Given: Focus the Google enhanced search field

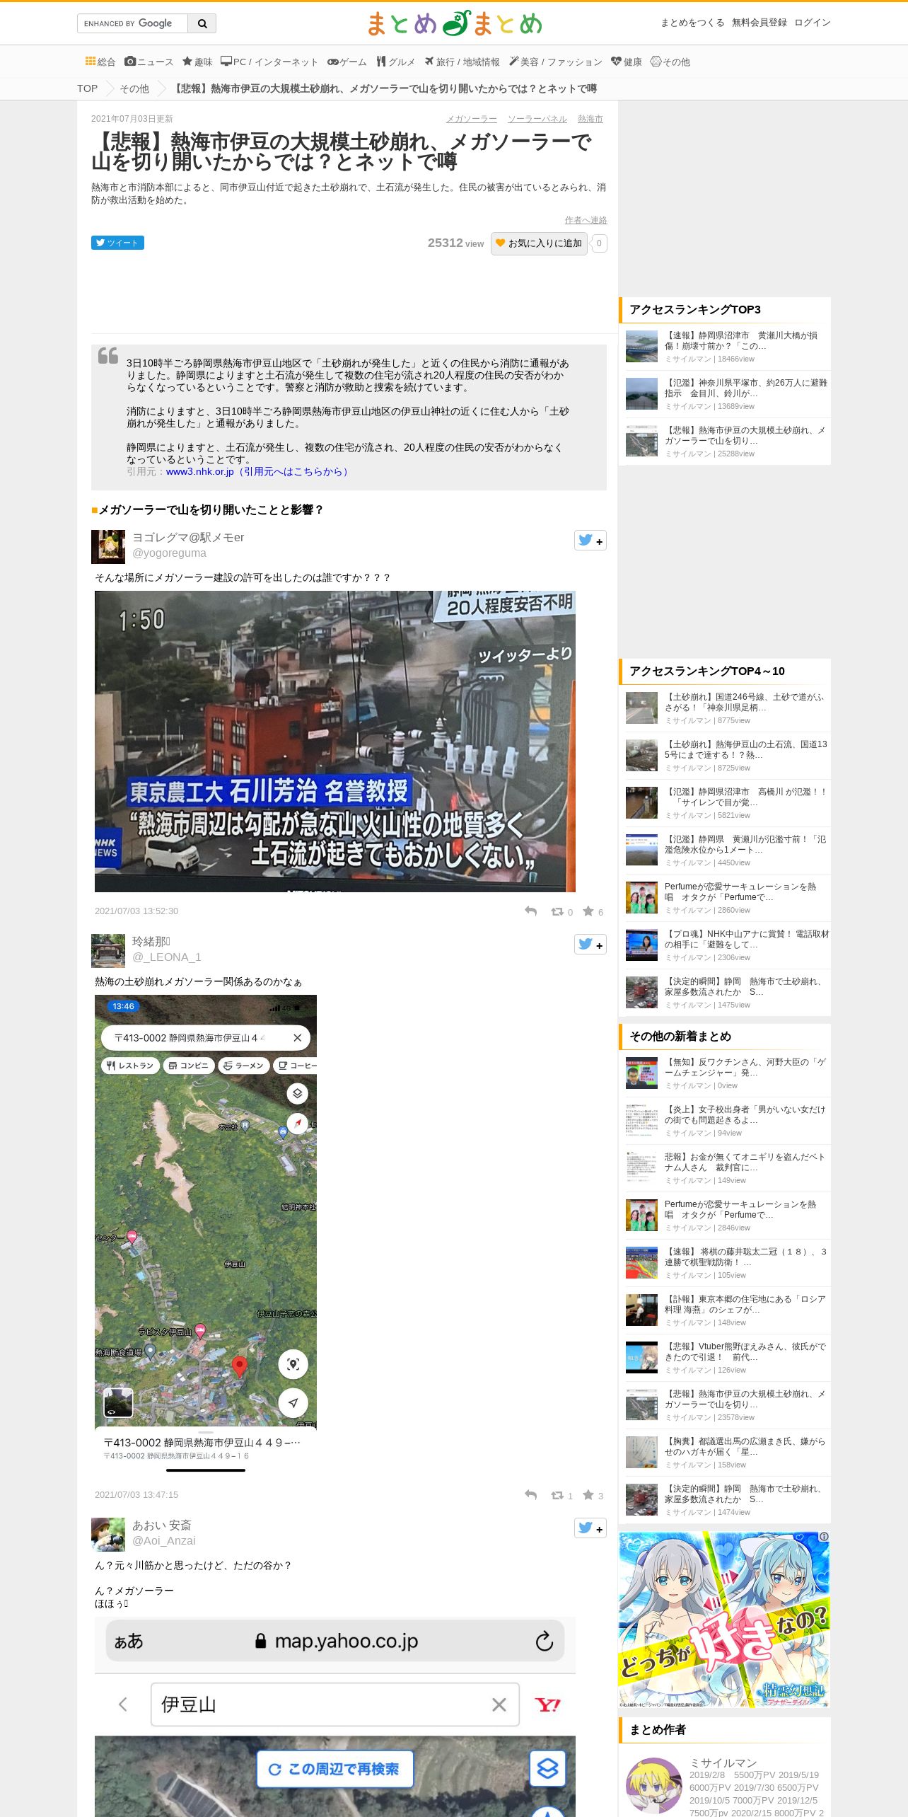Looking at the screenshot, I should [132, 23].
